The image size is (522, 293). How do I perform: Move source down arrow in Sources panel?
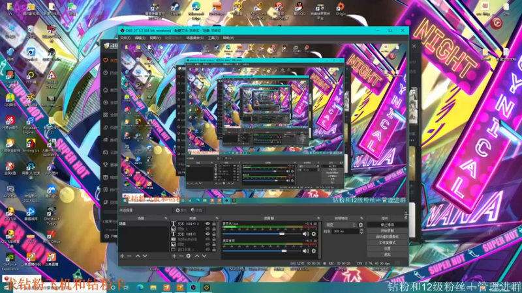[x=204, y=256]
